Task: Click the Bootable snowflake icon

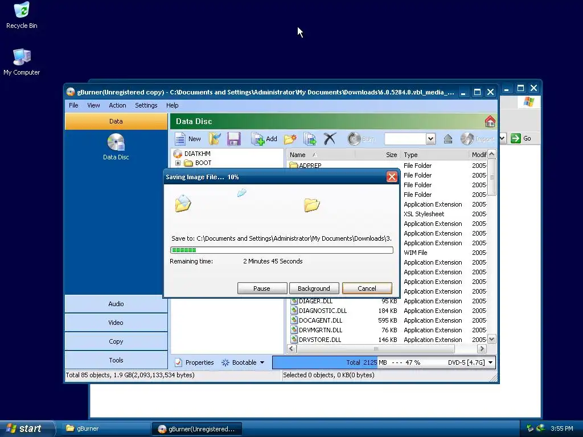Action: (225, 362)
